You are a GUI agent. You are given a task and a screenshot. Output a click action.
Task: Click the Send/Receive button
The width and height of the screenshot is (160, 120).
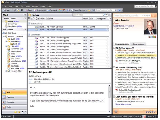(78, 10)
